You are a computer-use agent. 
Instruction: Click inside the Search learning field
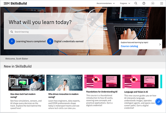coord(38,32)
